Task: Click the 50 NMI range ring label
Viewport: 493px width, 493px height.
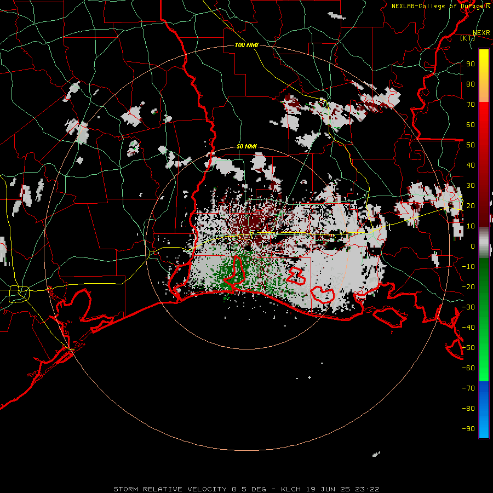Action: pos(246,146)
